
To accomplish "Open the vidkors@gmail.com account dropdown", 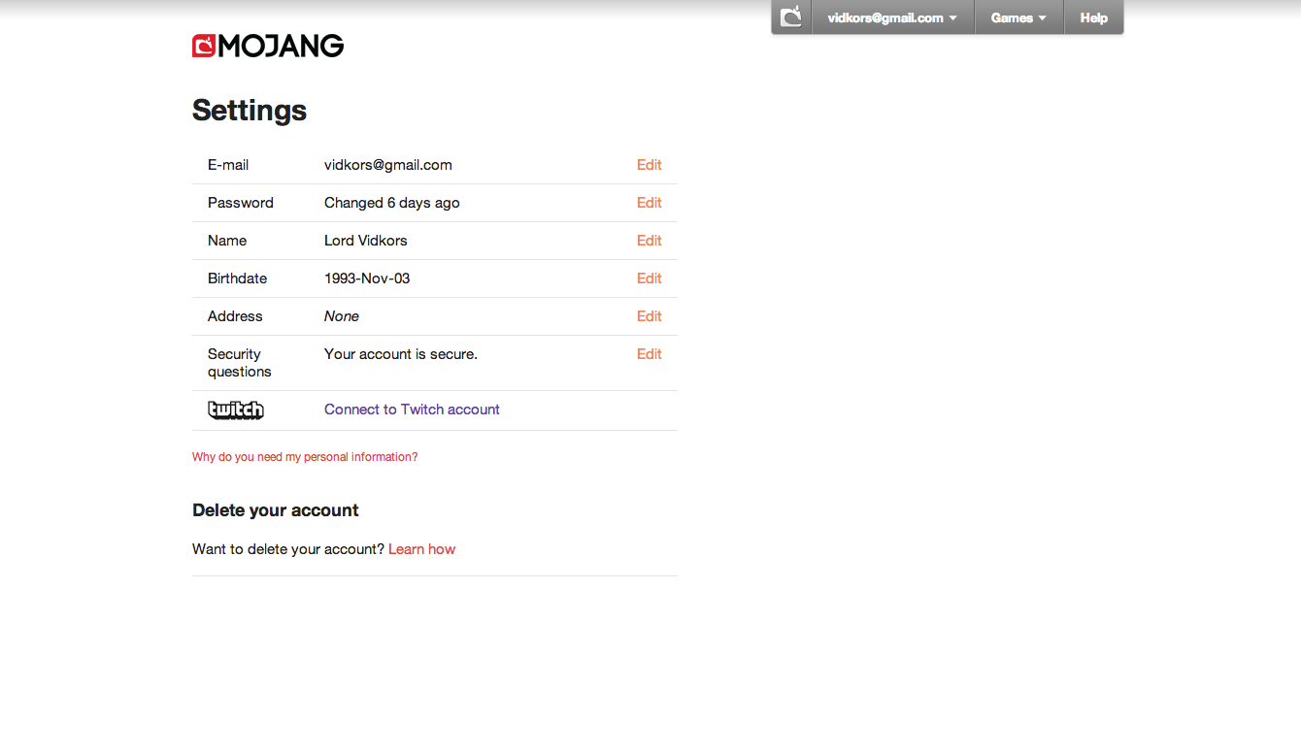I will (892, 17).
